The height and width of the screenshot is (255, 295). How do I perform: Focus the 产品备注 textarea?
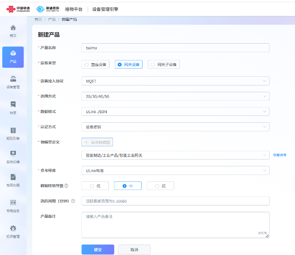(x=175, y=225)
